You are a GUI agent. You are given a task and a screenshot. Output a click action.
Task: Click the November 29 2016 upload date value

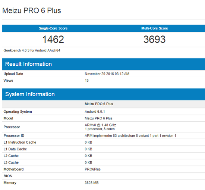coord(107,74)
